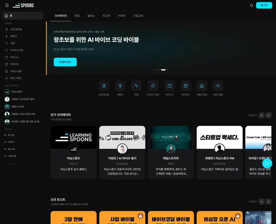Viewport: 276px width, 224px height.
Task: Open the search magnifier icon
Action: pos(251,5)
